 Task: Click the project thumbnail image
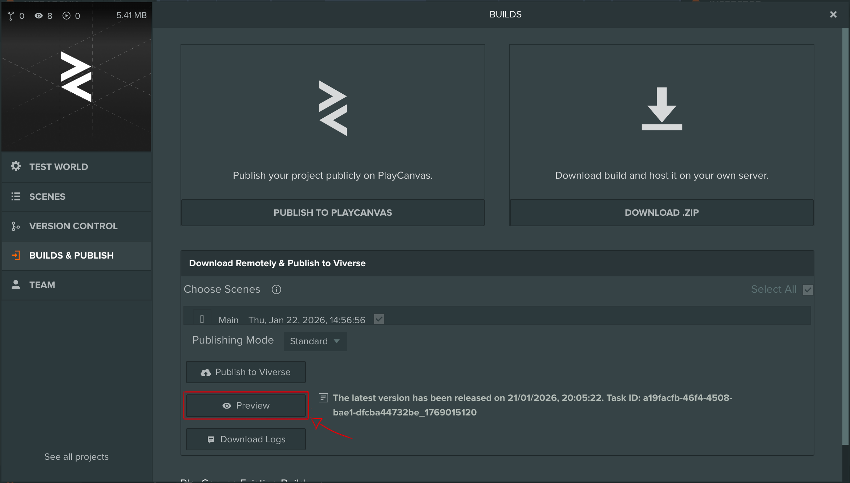tap(76, 84)
